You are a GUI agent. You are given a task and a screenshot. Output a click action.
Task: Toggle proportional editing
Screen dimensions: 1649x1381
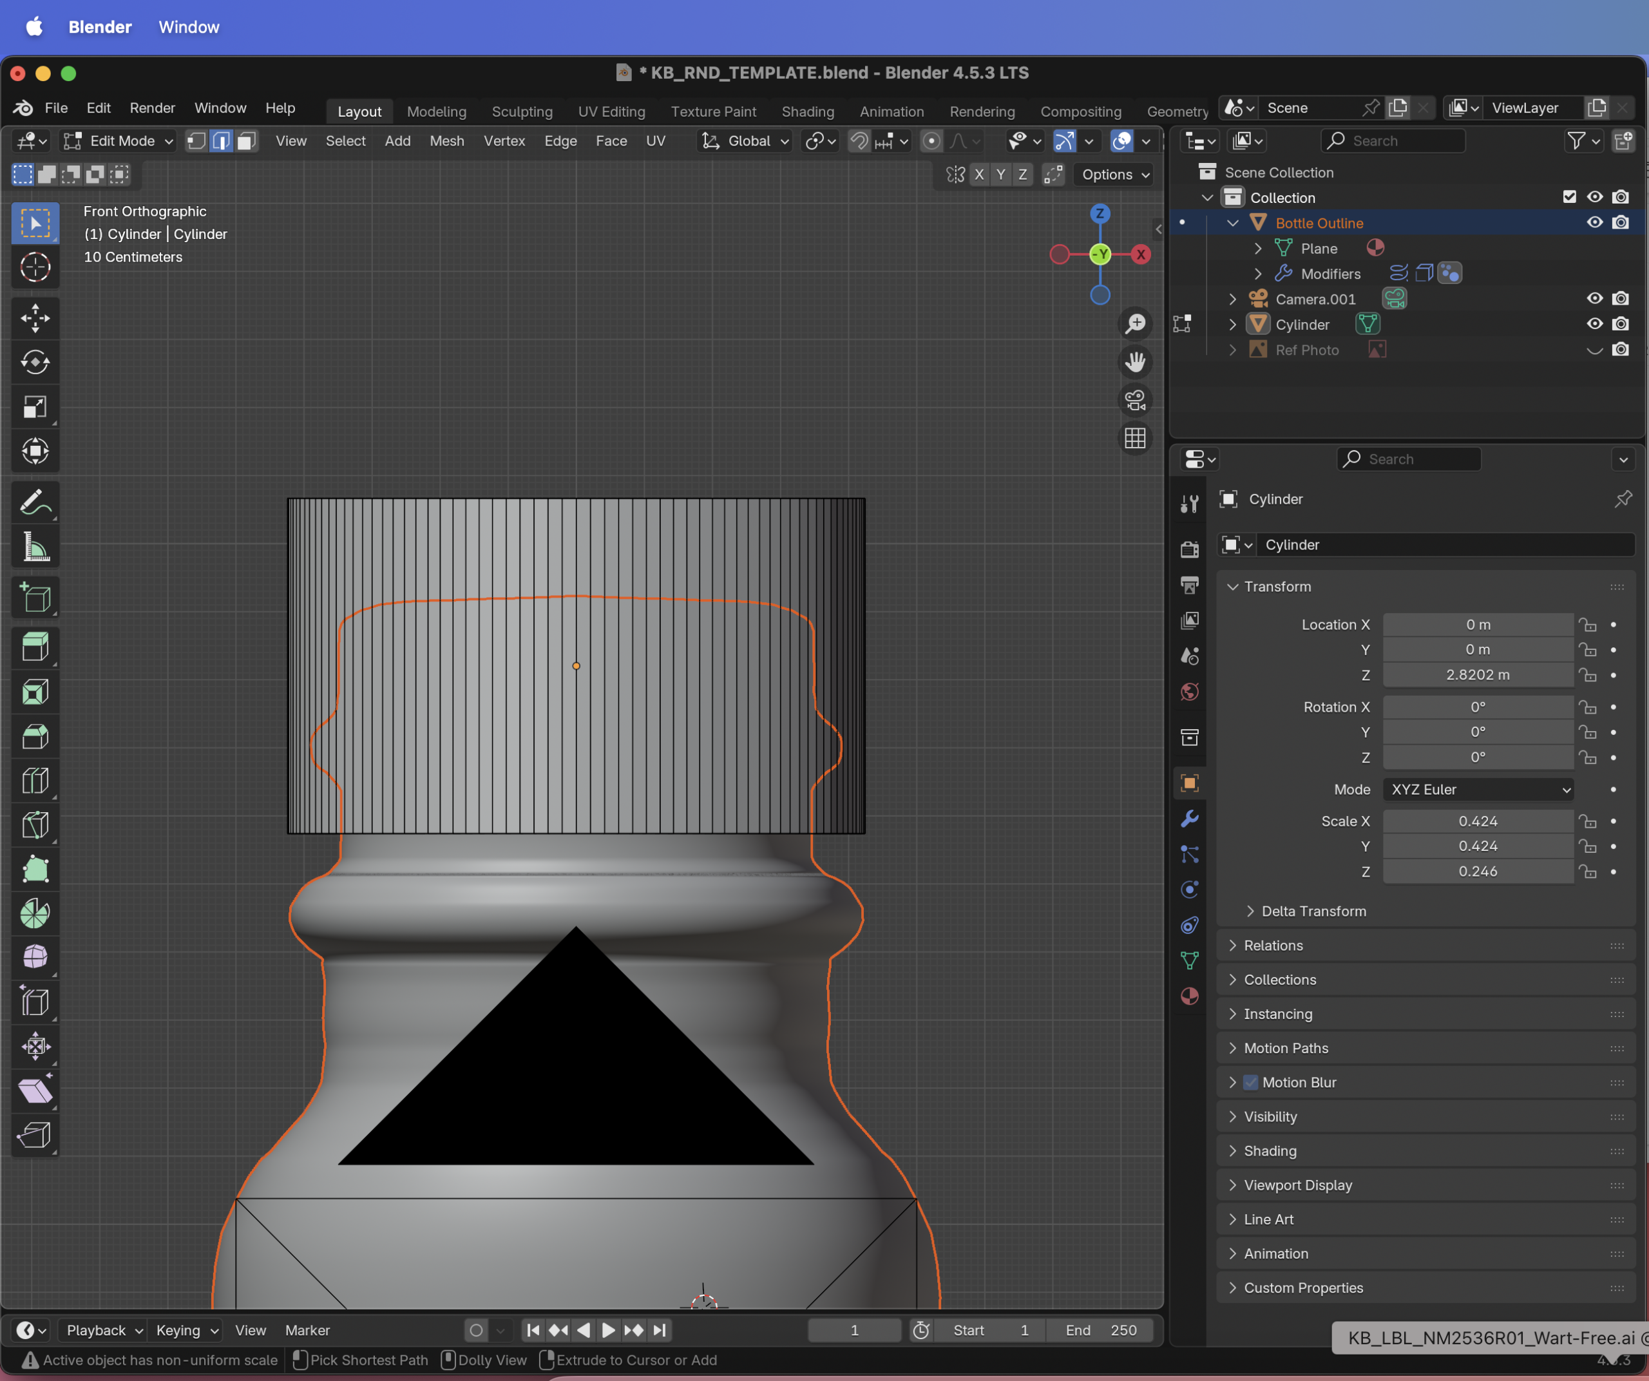931,140
